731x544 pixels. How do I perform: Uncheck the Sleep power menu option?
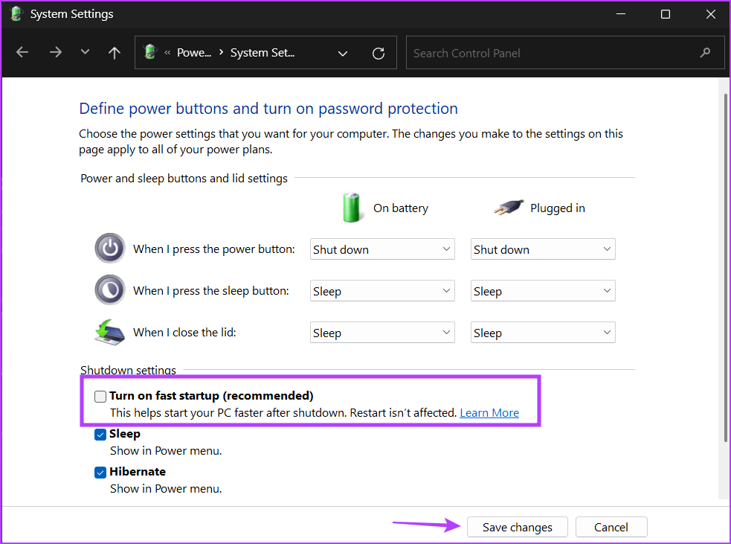click(x=100, y=435)
